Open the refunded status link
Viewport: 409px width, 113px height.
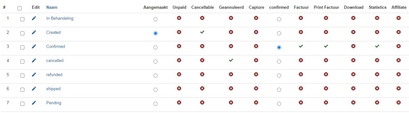pos(54,74)
